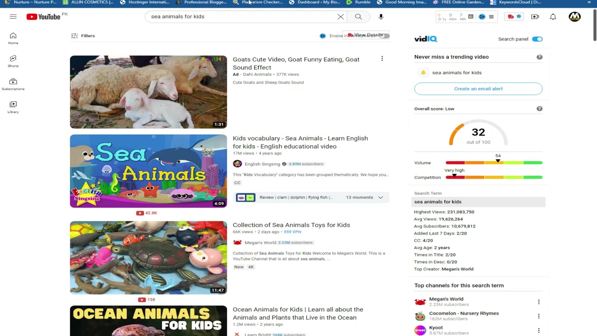597x336 pixels.
Task: Click help icon beside Overall score
Action: 539,109
